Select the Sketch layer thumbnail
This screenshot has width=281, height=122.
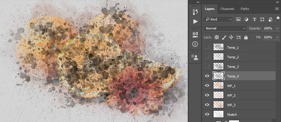[219, 114]
